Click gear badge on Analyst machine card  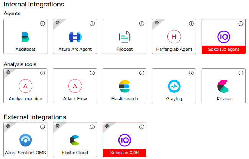tap(8, 72)
